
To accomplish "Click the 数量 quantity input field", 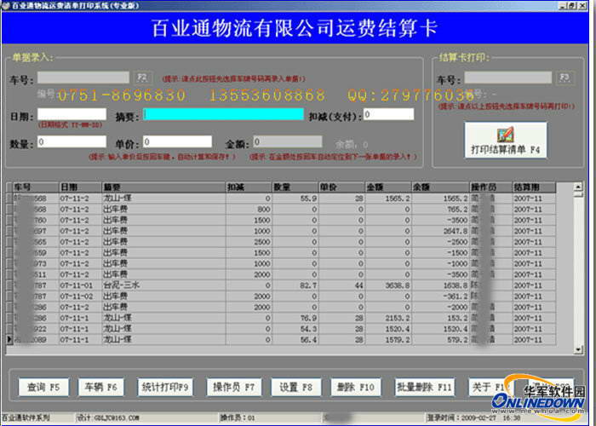I will pos(72,142).
